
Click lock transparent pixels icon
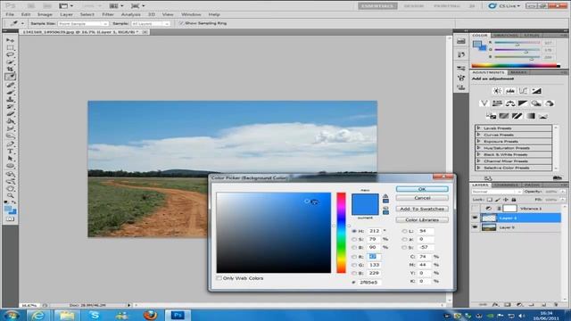490,200
